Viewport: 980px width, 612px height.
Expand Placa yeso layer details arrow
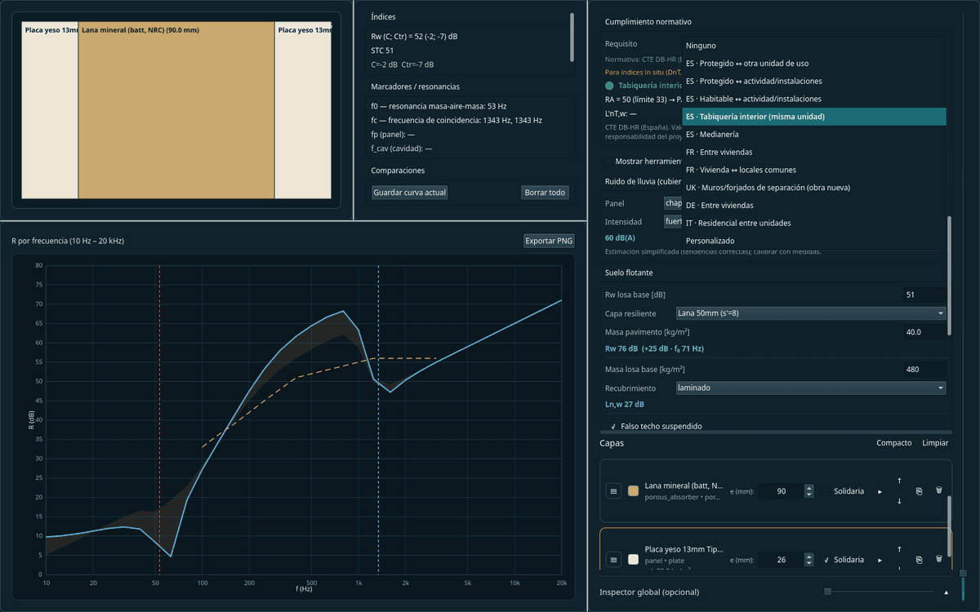click(880, 560)
